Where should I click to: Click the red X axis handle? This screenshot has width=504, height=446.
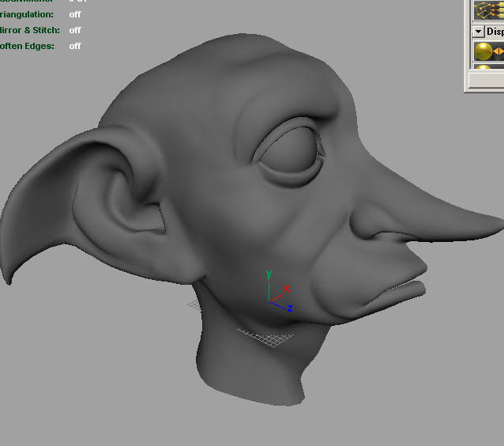click(287, 289)
